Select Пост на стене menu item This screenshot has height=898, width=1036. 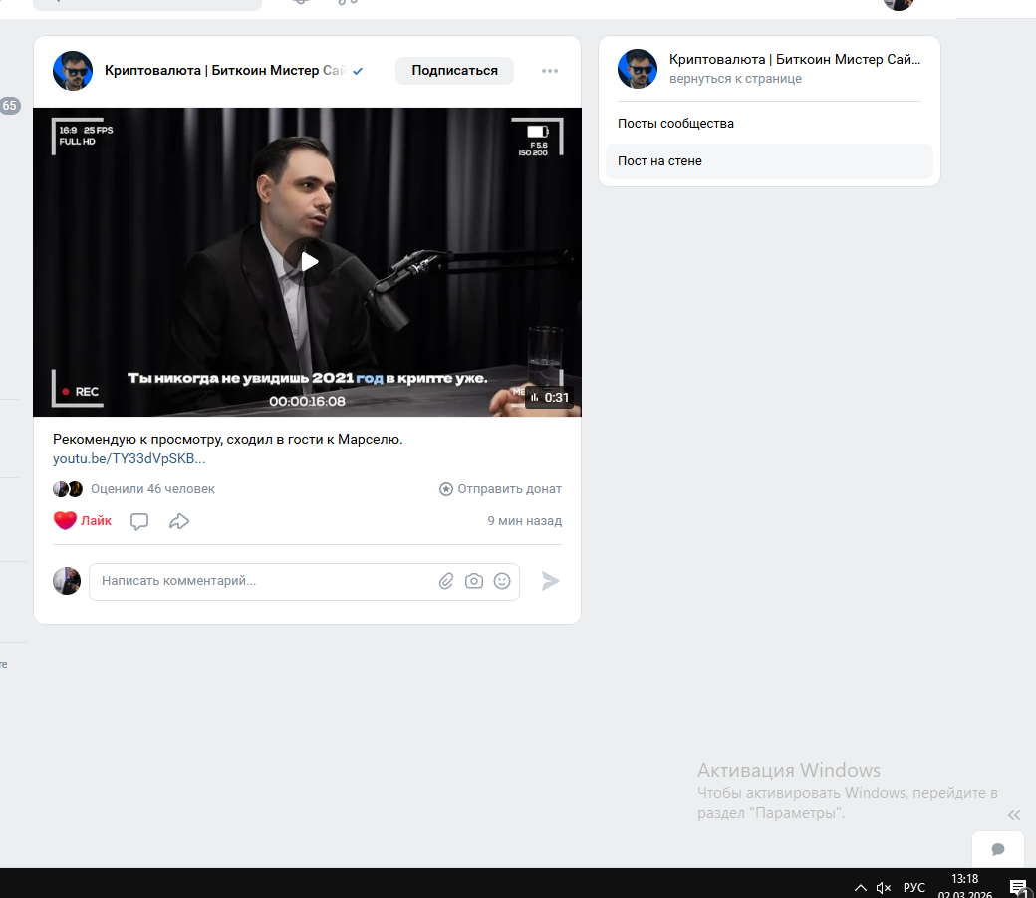(659, 161)
